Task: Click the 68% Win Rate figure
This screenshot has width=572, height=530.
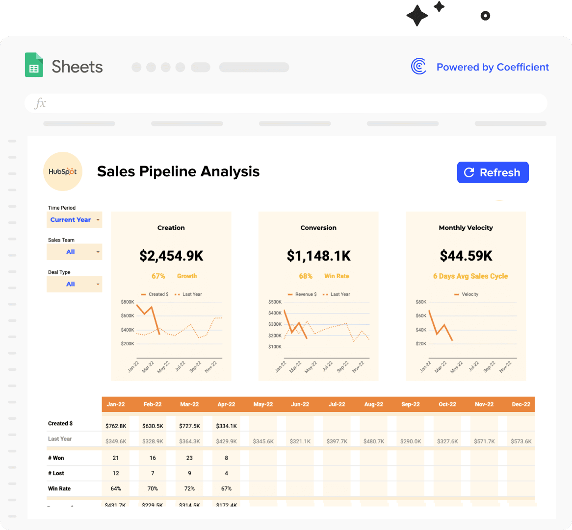Action: pyautogui.click(x=324, y=276)
